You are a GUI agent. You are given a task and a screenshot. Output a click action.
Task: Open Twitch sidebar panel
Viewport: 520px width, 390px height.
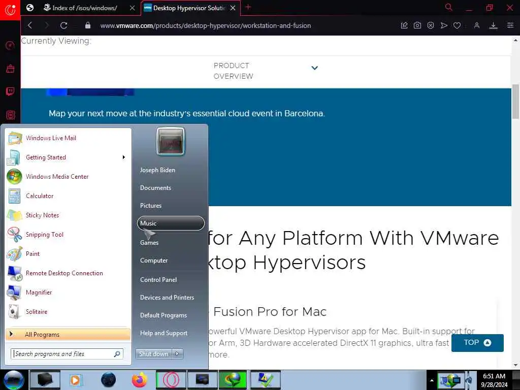10,91
